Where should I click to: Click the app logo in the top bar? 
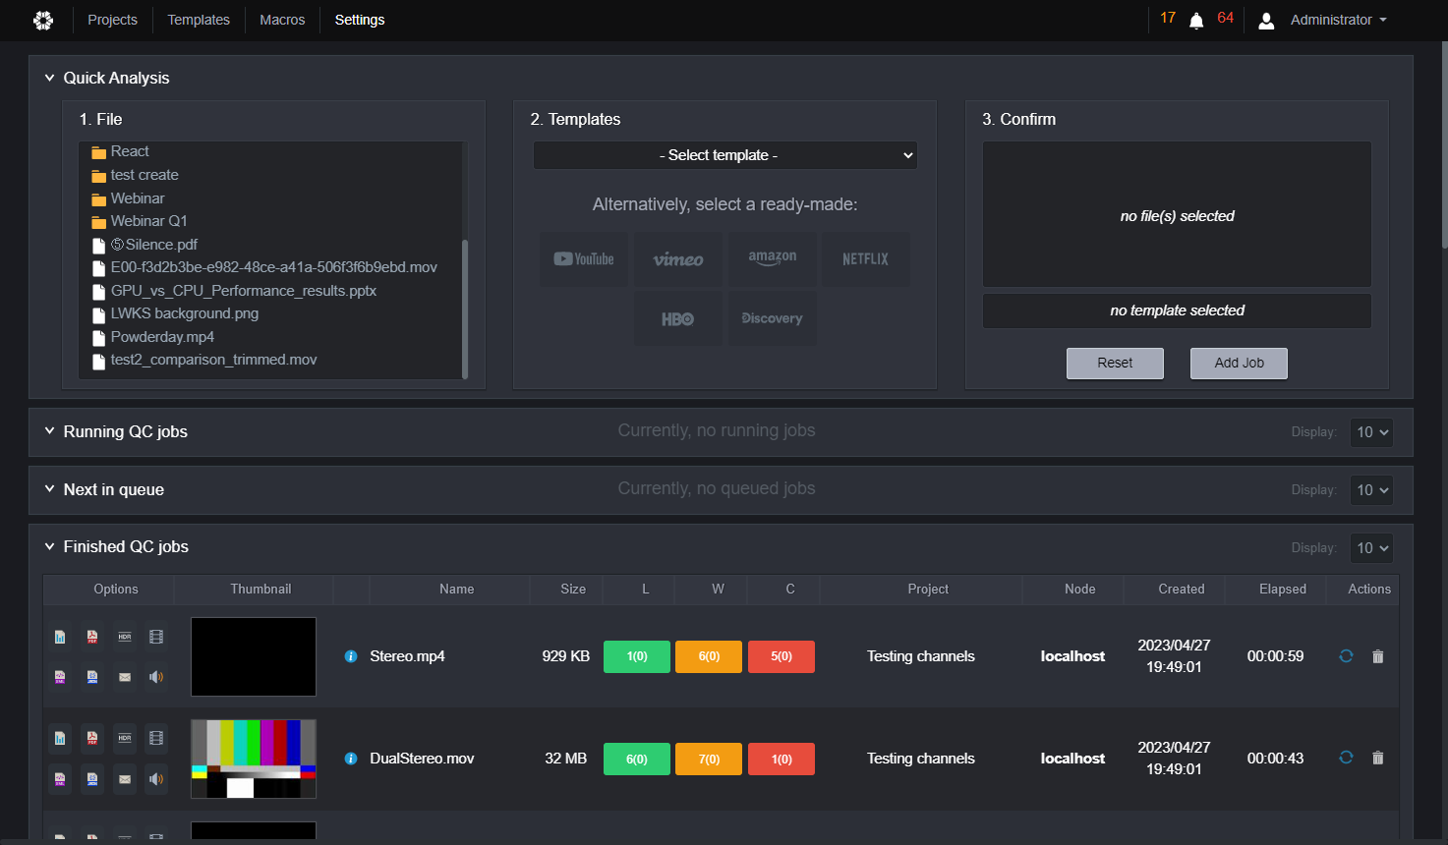click(x=43, y=20)
